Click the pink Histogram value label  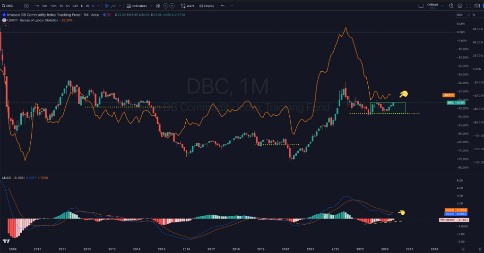coord(454,220)
